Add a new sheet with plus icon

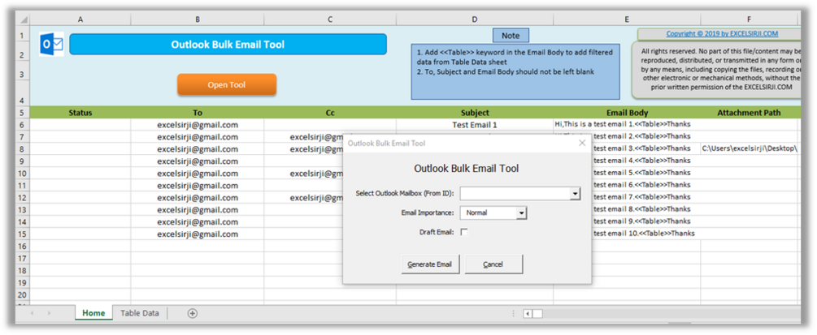(193, 313)
